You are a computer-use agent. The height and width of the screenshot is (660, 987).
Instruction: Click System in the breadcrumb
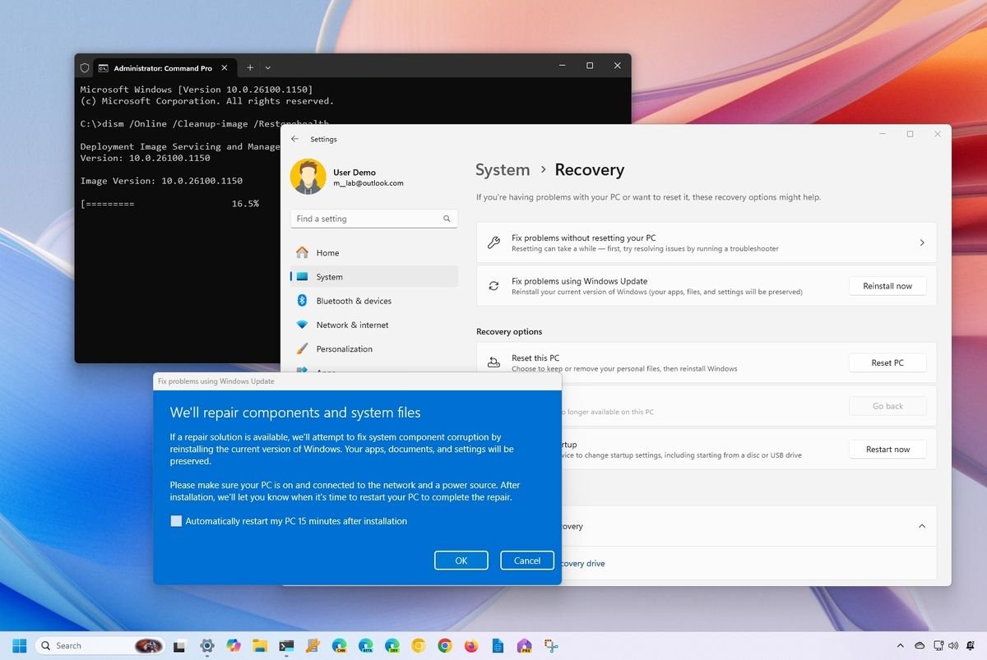pyautogui.click(x=503, y=170)
